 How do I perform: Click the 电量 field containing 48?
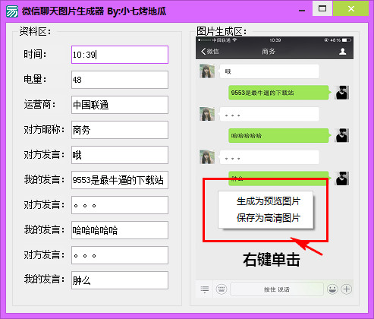click(120, 80)
